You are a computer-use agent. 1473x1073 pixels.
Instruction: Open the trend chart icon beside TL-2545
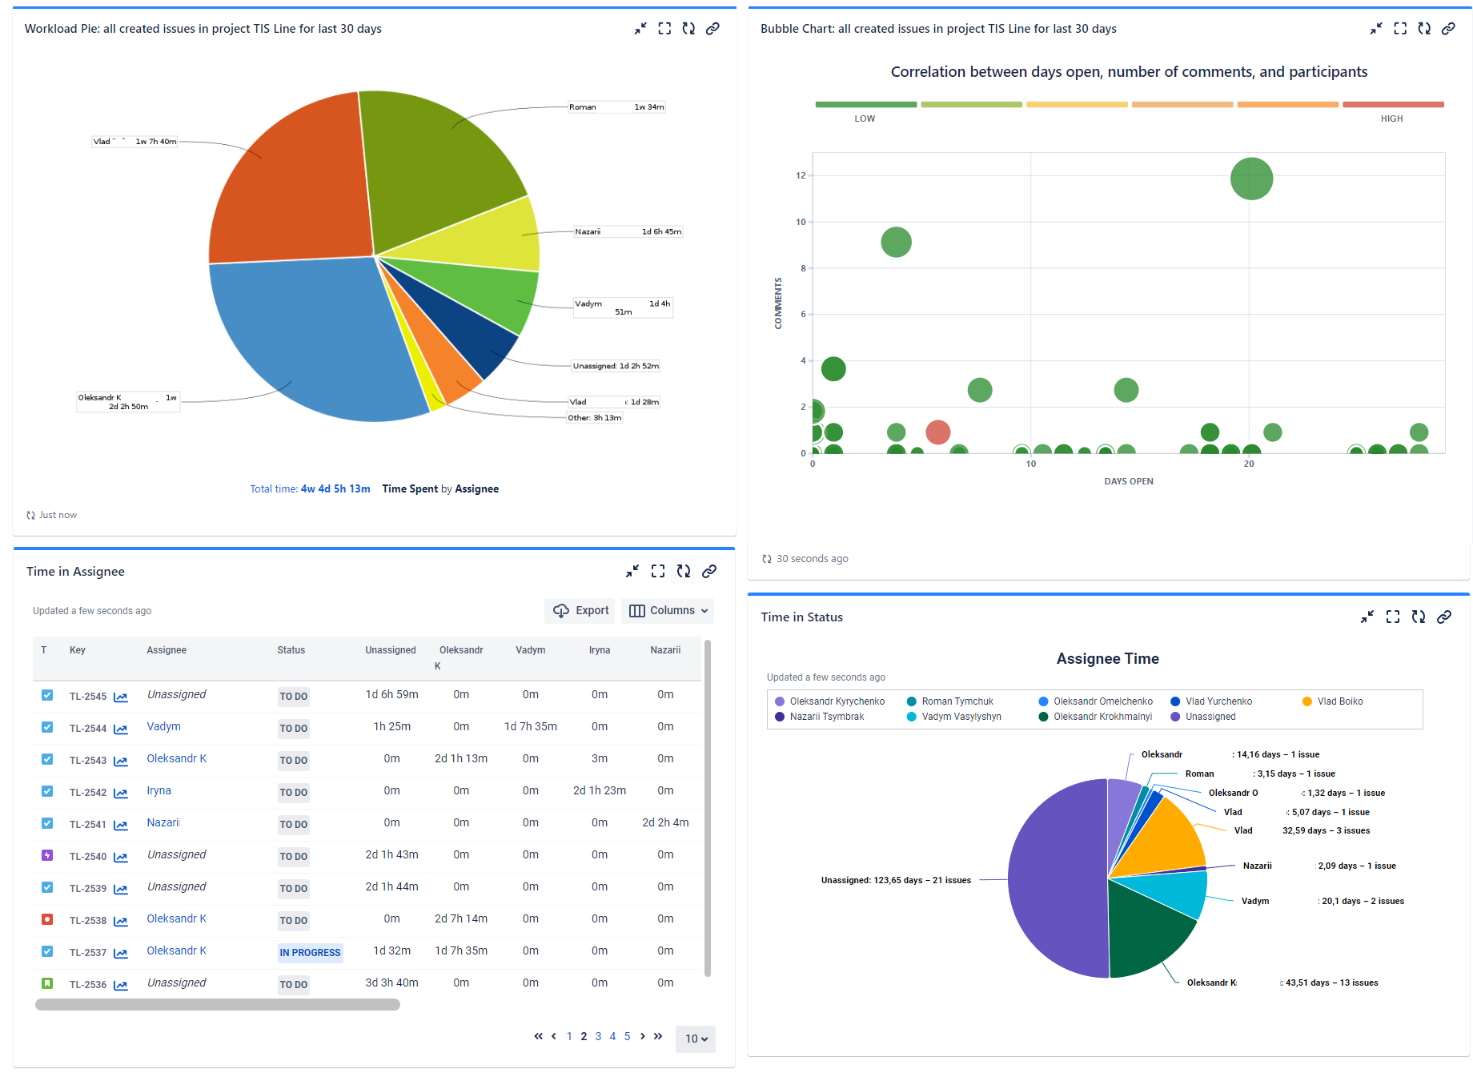coord(120,697)
